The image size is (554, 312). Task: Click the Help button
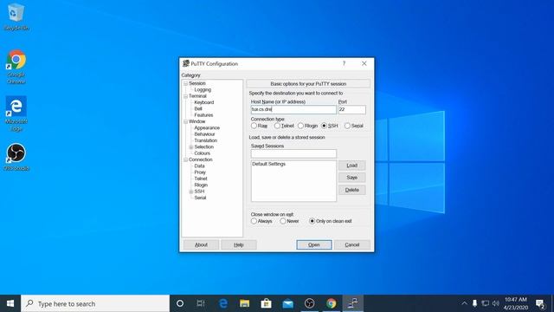tap(239, 244)
